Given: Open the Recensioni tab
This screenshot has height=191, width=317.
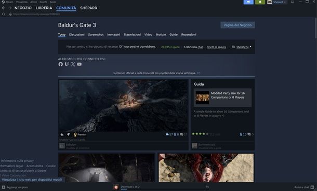Looking at the screenshot, I should tap(189, 35).
